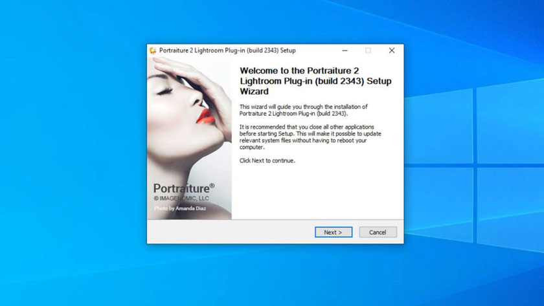Screen dimensions: 544x306
Task: Cancel the Portraiture installation
Action: coord(378,232)
